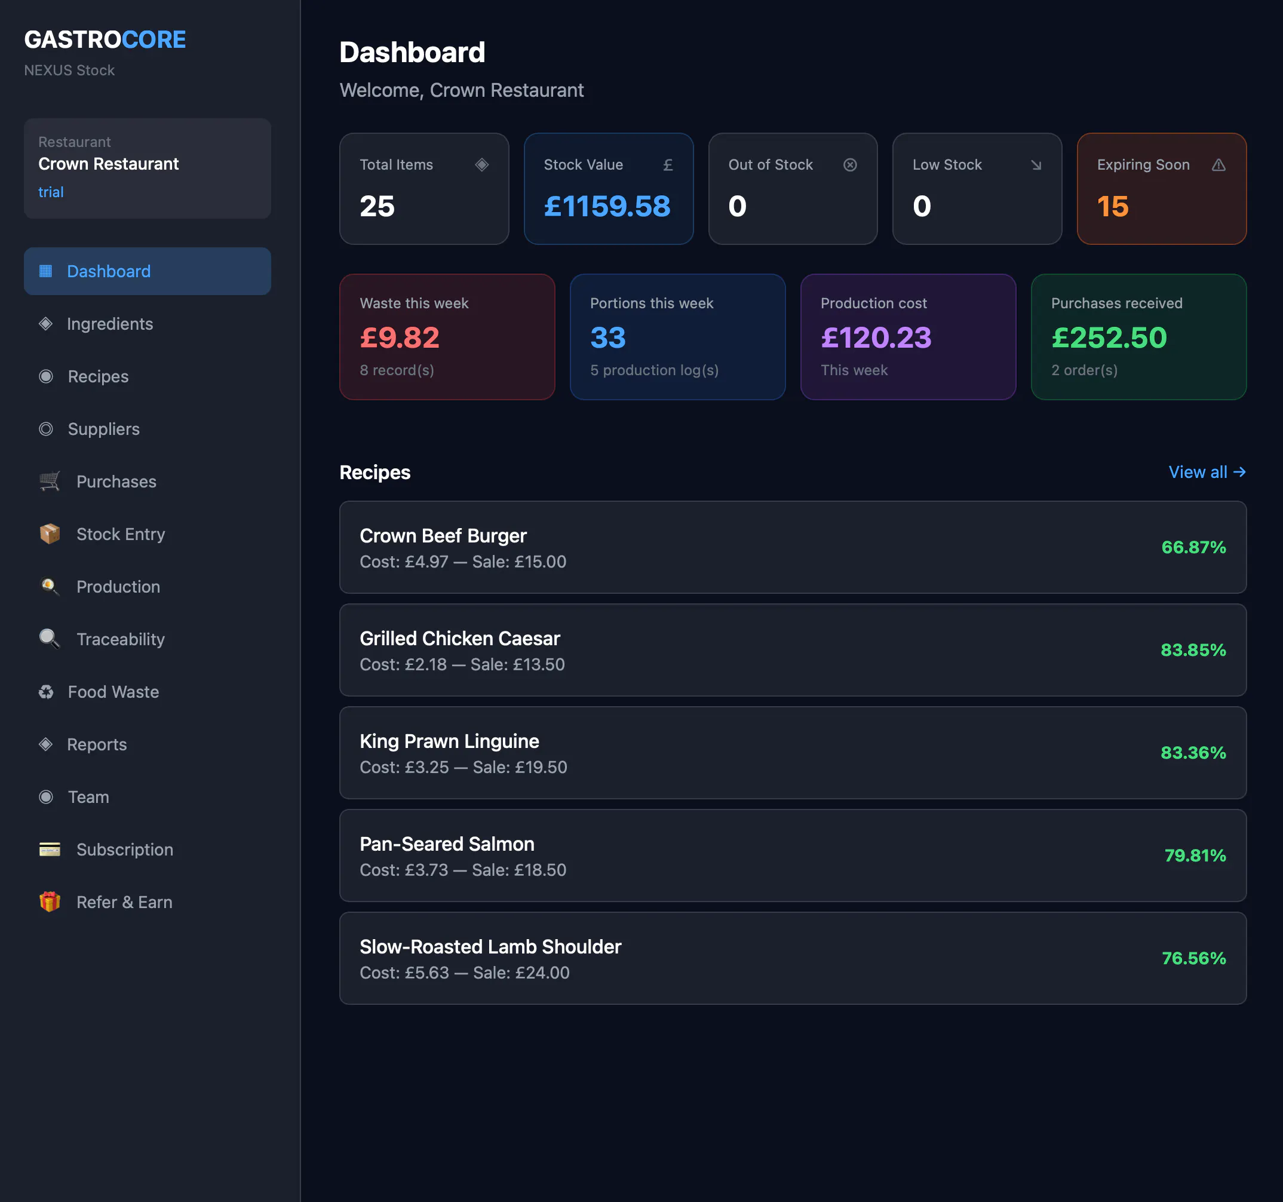Click the Ingredients diamond icon
The image size is (1283, 1202).
[x=45, y=323]
